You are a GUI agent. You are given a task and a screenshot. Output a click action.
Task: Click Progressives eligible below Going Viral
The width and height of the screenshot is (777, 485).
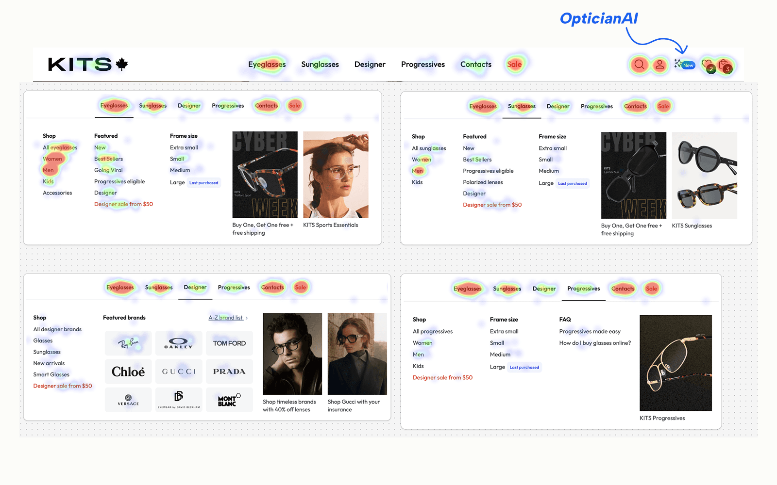(119, 182)
